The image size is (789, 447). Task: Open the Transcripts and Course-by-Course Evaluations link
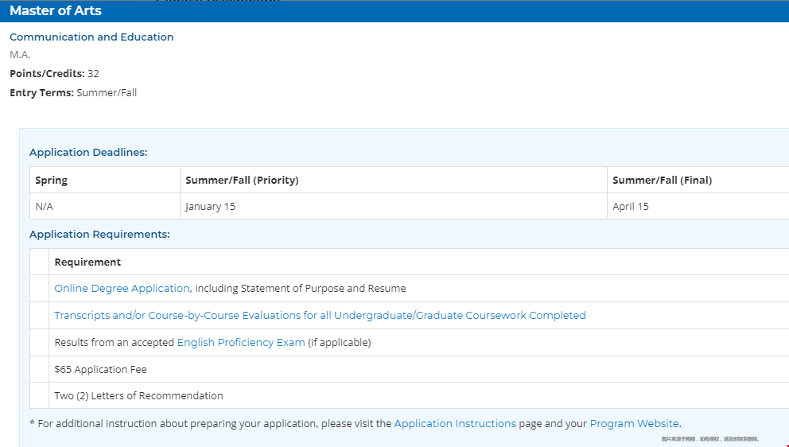(x=320, y=316)
